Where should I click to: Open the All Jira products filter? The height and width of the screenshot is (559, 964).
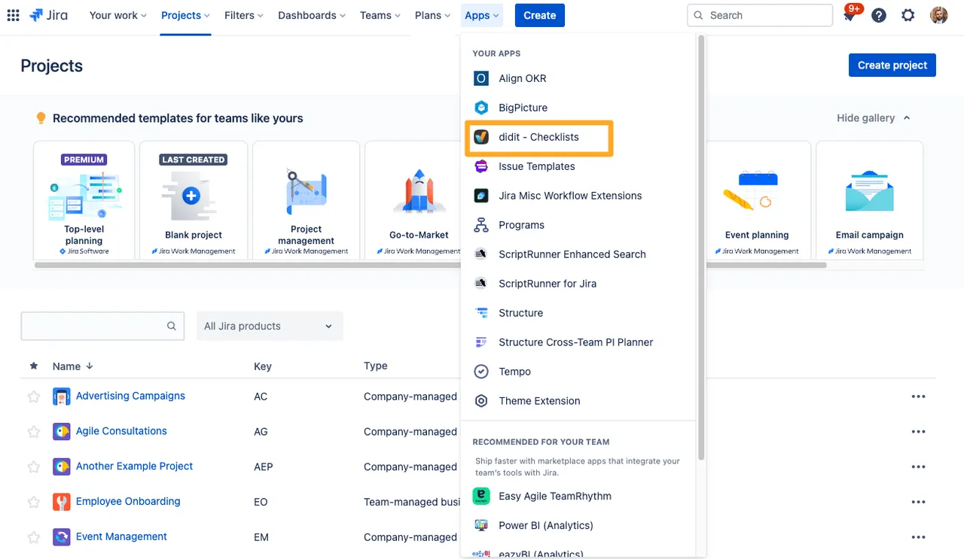(270, 326)
